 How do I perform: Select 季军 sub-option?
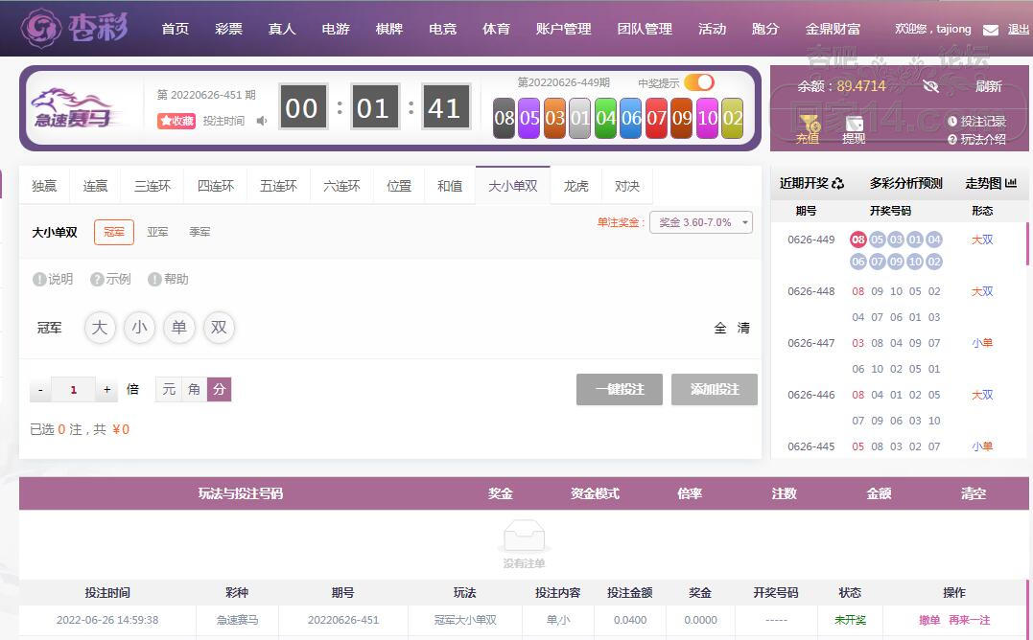200,232
